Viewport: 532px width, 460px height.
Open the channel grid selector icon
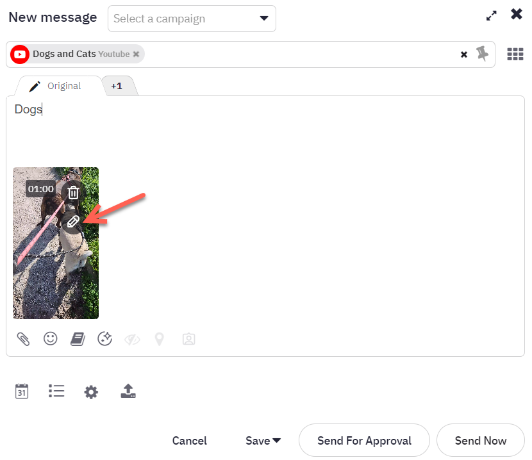[x=515, y=54]
